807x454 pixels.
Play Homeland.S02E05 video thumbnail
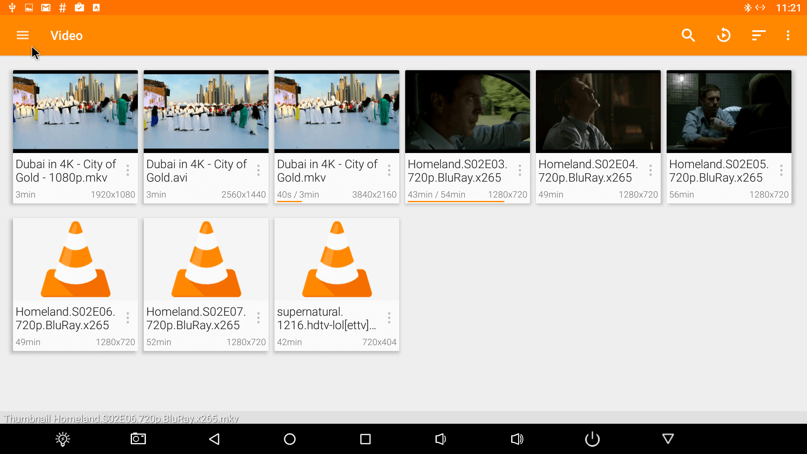click(x=729, y=111)
